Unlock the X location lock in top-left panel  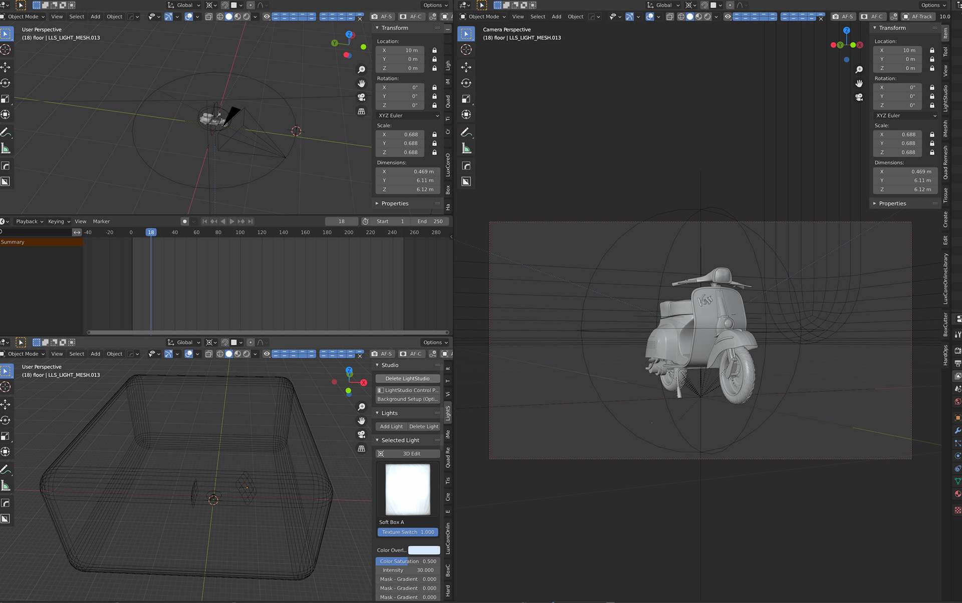[434, 51]
